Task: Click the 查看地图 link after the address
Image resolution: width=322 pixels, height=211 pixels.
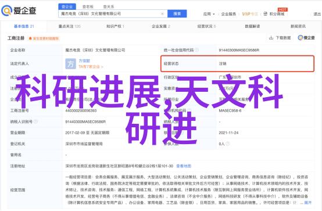Action: point(184,166)
